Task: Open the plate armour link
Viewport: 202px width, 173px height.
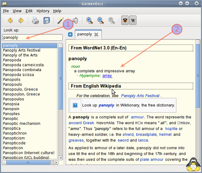Action: pyautogui.click(x=152, y=159)
